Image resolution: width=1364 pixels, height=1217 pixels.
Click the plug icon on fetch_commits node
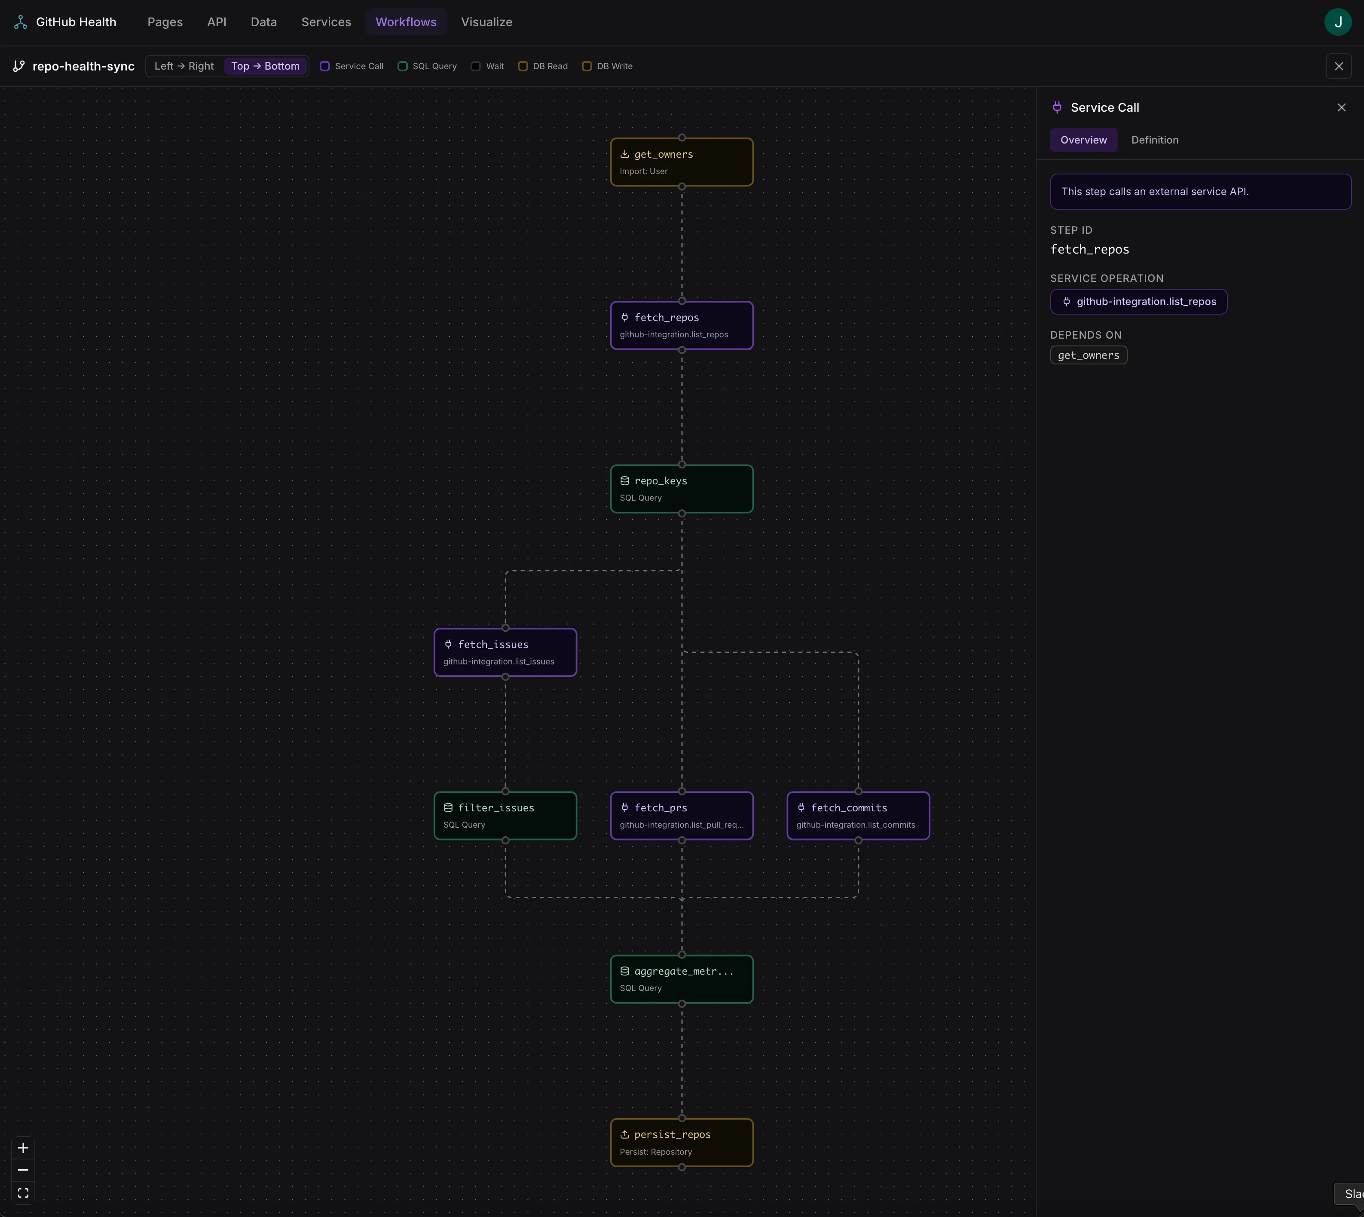point(801,808)
